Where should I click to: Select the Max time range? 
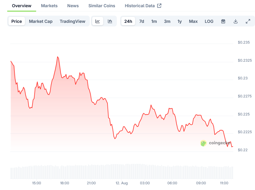point(193,21)
